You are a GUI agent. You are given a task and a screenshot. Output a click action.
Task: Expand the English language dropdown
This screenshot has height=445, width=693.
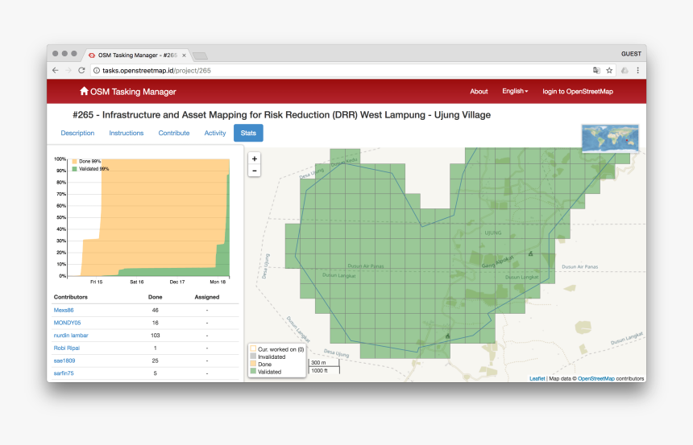(515, 92)
